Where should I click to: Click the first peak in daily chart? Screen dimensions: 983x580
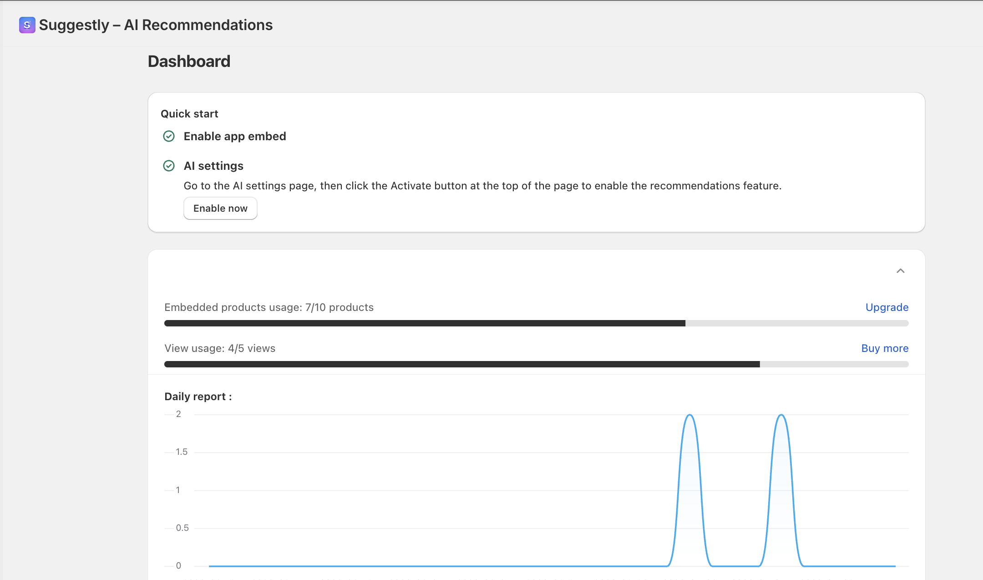(x=690, y=415)
